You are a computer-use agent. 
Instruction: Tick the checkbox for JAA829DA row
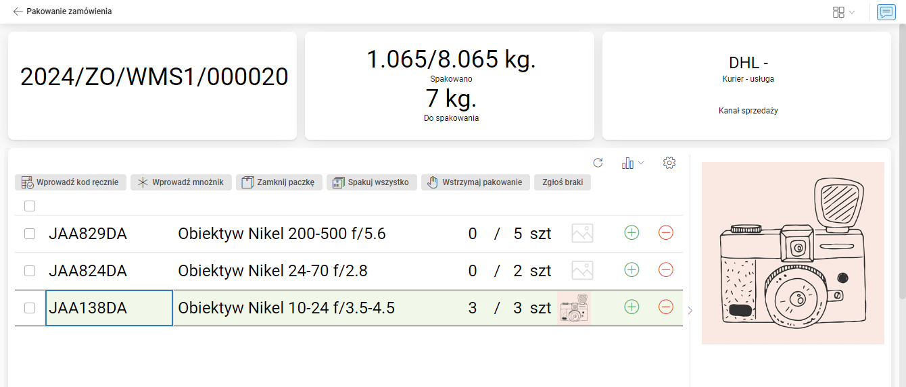[30, 234]
